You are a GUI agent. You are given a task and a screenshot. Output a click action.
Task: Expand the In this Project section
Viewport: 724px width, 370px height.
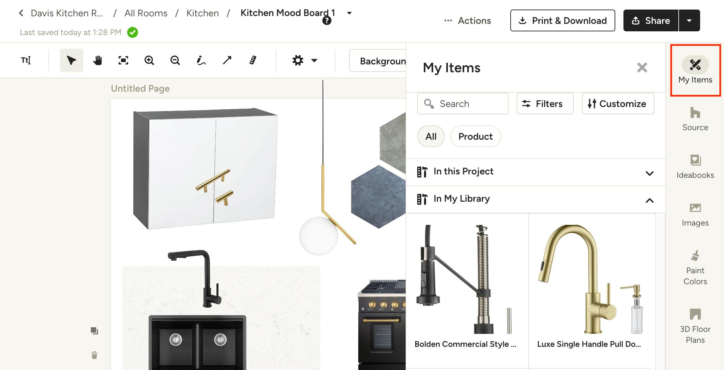pyautogui.click(x=536, y=172)
